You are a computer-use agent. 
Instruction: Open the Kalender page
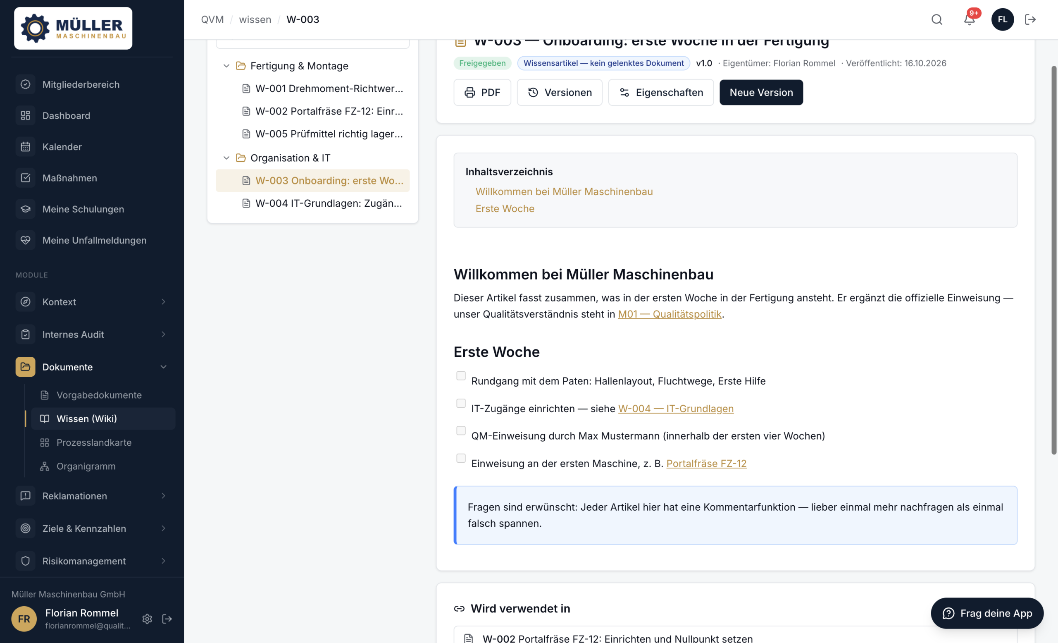pyautogui.click(x=92, y=147)
